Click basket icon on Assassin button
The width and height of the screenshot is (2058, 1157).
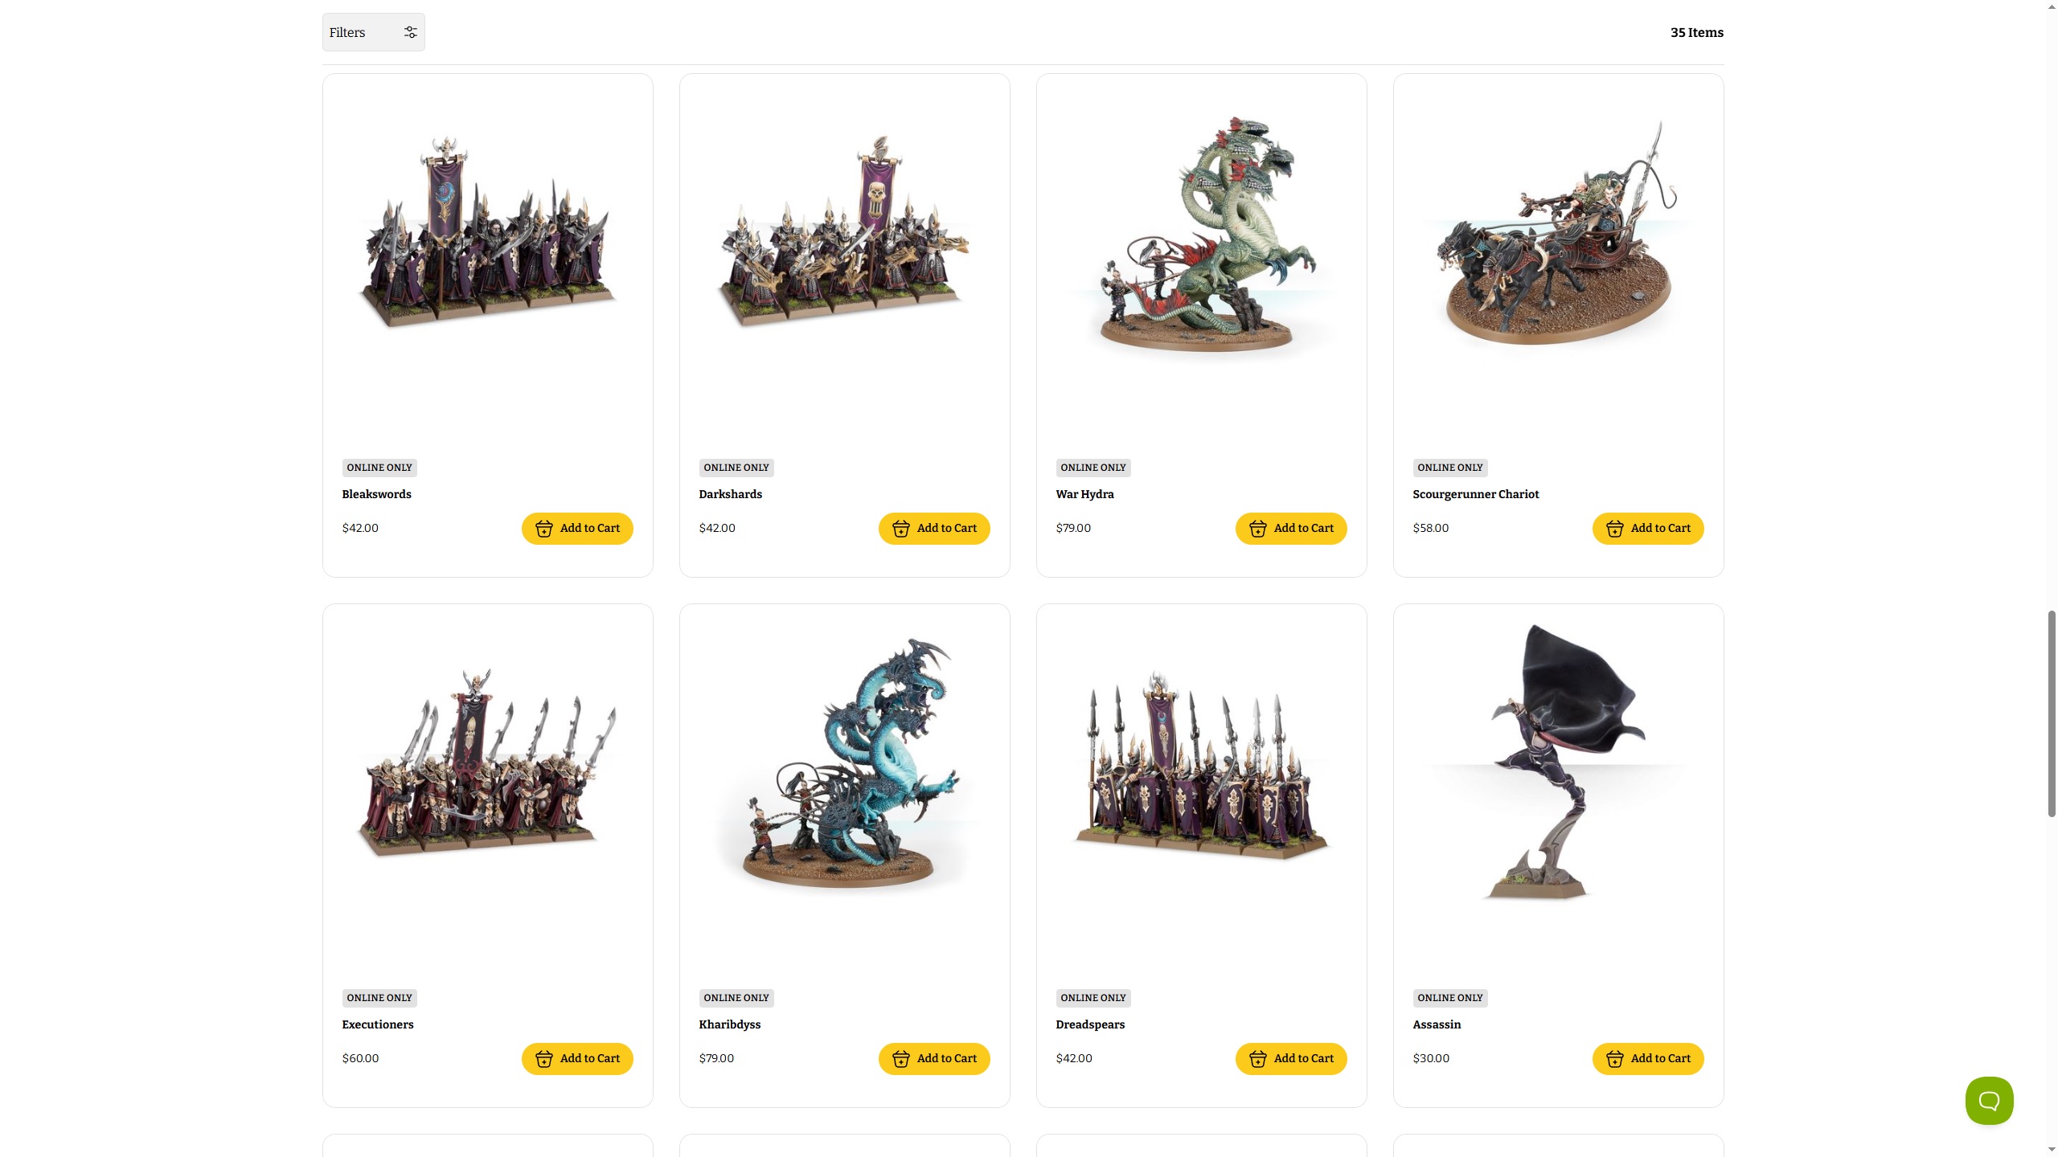(1615, 1059)
